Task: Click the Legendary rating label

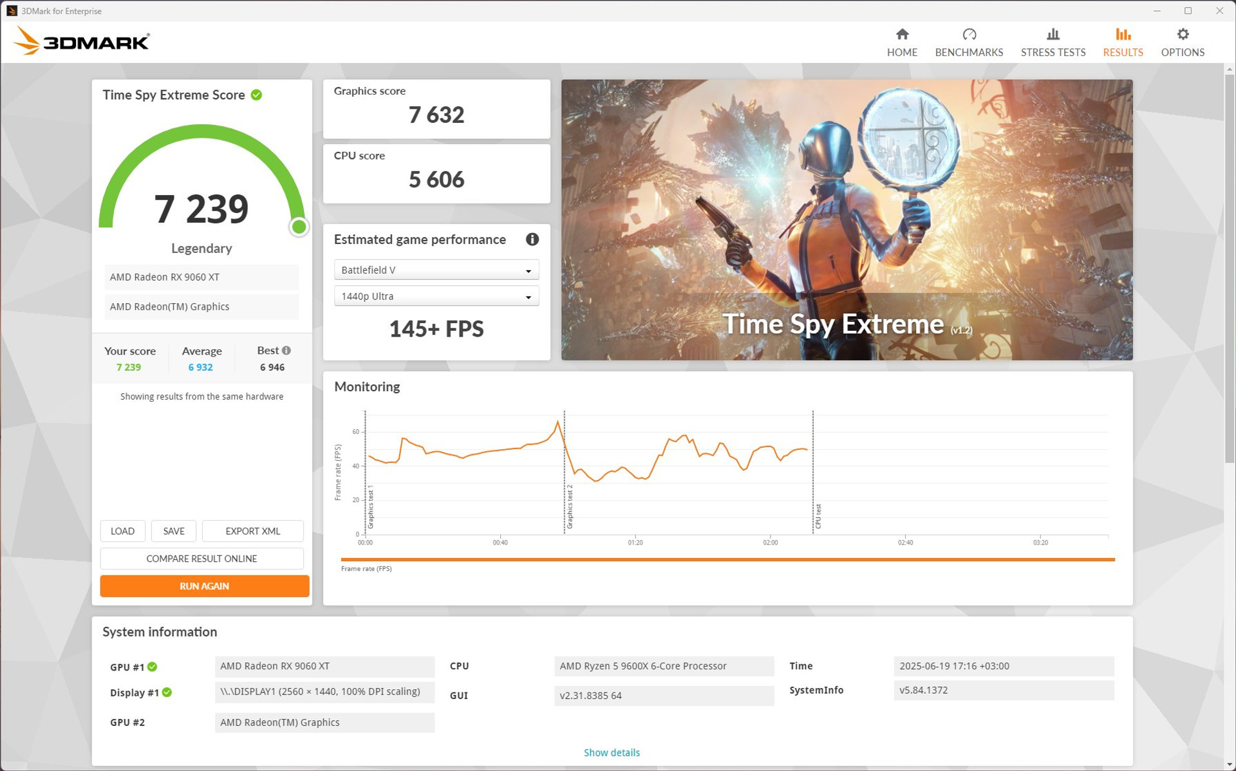Action: pos(201,248)
